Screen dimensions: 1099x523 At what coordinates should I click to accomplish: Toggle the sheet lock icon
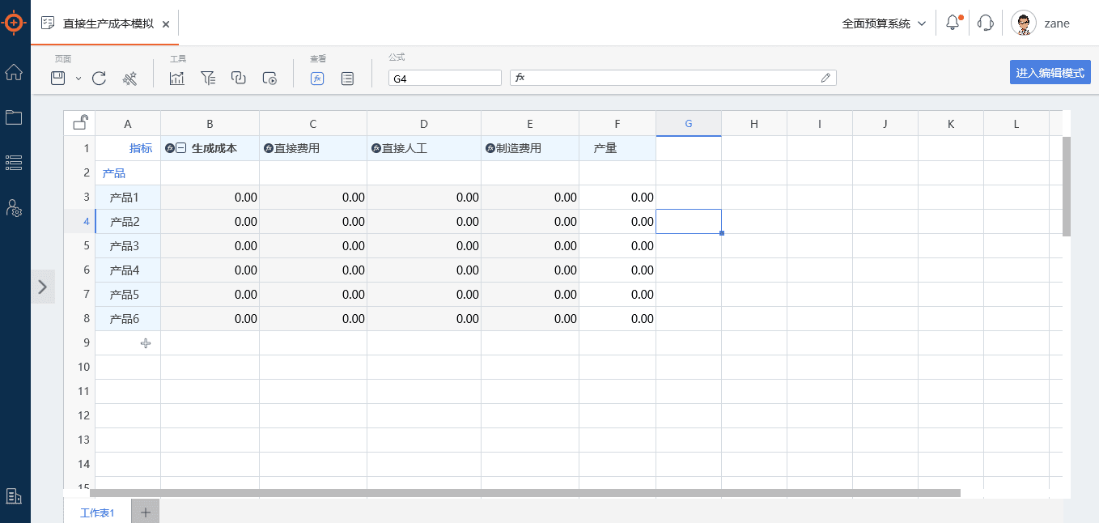80,123
